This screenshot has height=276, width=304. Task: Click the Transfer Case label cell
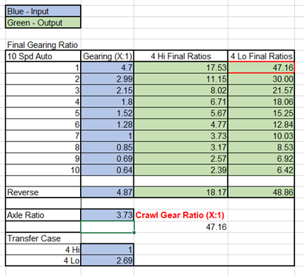click(x=43, y=238)
